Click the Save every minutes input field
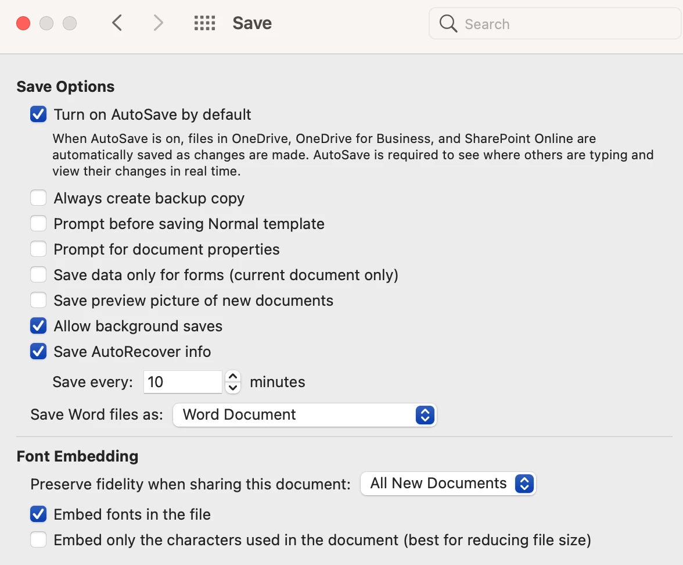The width and height of the screenshot is (683, 565). coord(183,382)
